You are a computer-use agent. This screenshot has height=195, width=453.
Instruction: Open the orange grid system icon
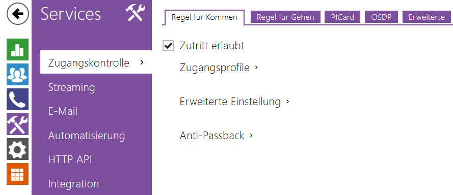point(18,174)
